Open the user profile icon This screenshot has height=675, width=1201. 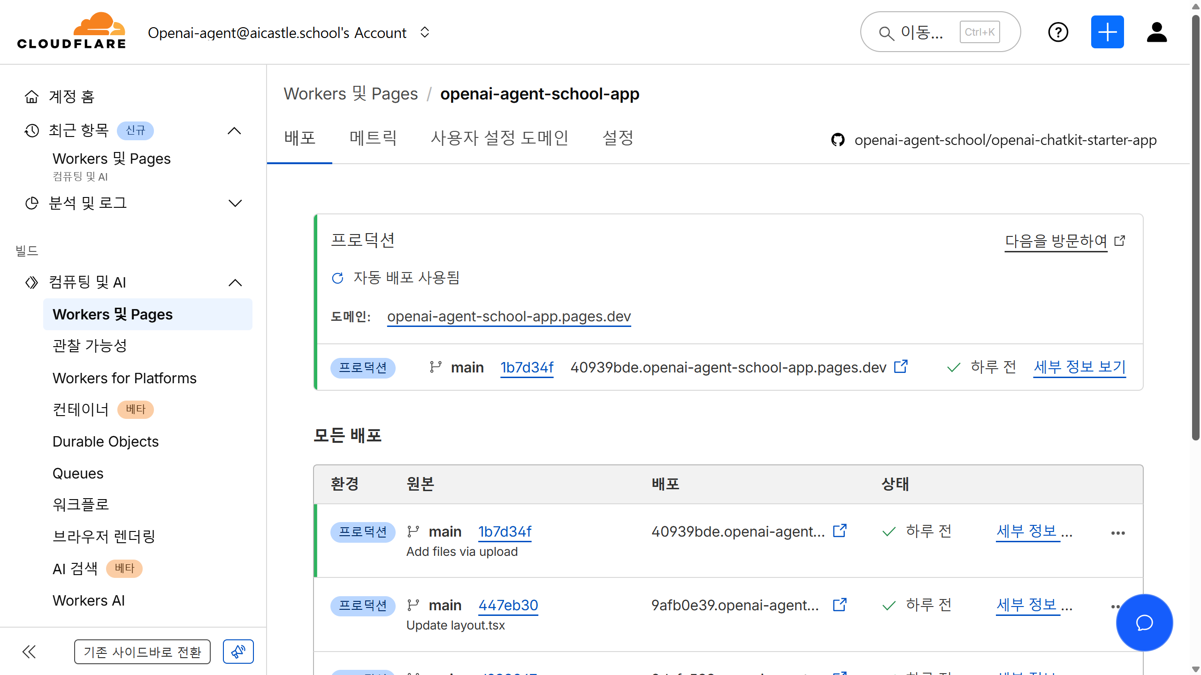pos(1156,32)
